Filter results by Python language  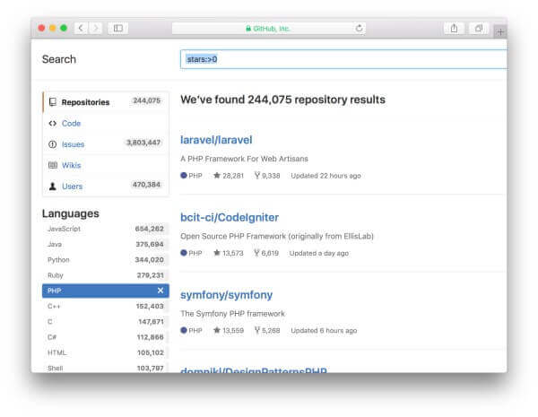pos(58,260)
